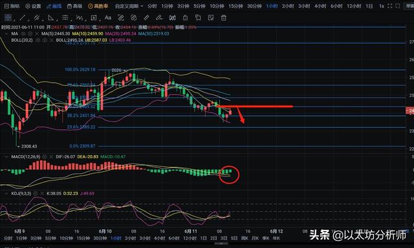
Task: Select the trend line drawing tool
Action: (23, 17)
